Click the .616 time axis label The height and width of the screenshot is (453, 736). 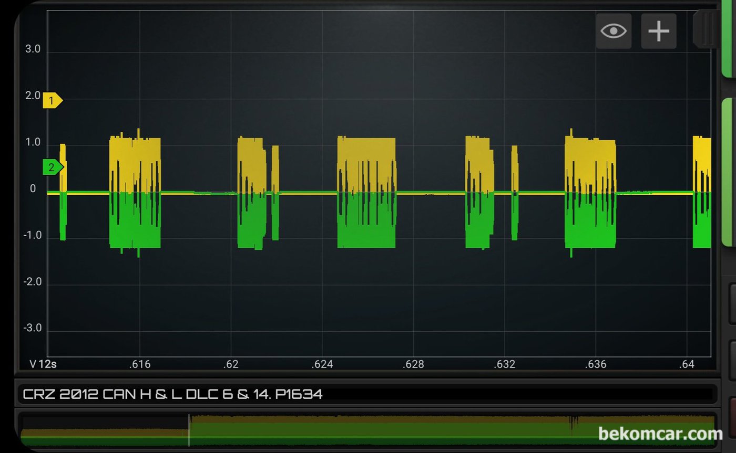click(139, 364)
